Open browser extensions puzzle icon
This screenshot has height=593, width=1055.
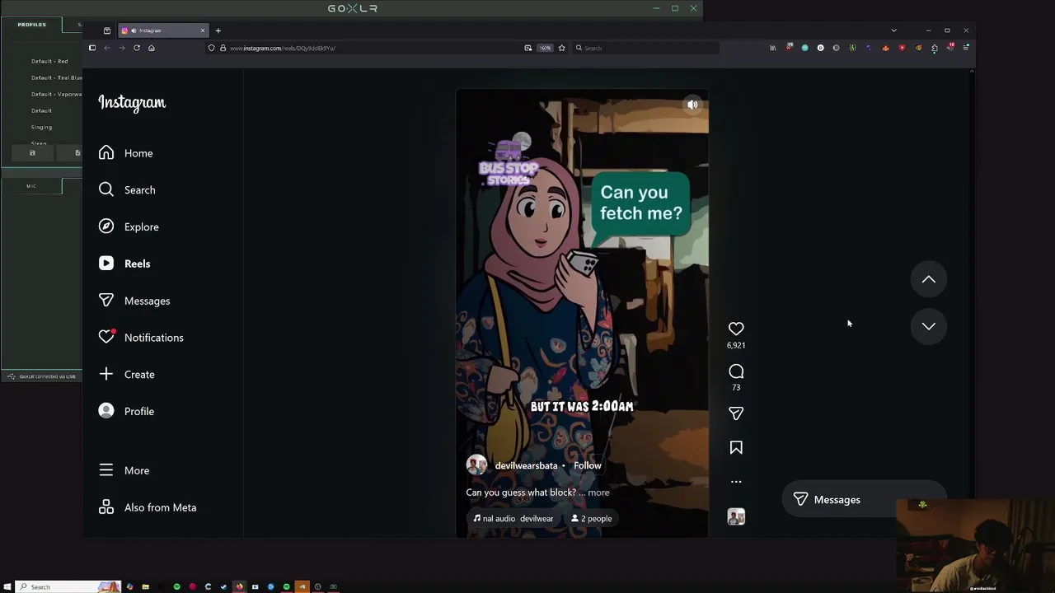pos(935,48)
